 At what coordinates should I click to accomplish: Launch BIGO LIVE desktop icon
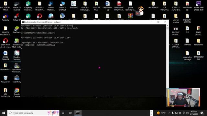(x=74, y=5)
